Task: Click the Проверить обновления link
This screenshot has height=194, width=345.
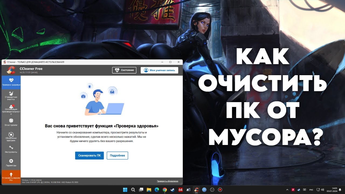Action: 167,181
